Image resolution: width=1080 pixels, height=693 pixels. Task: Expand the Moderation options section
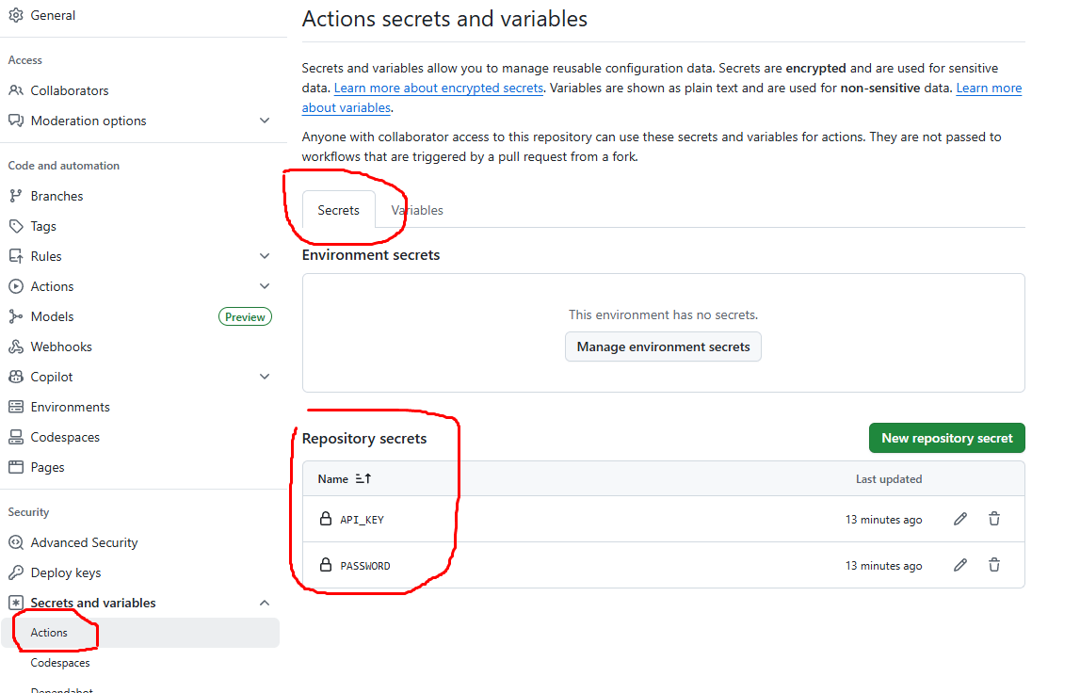point(265,121)
